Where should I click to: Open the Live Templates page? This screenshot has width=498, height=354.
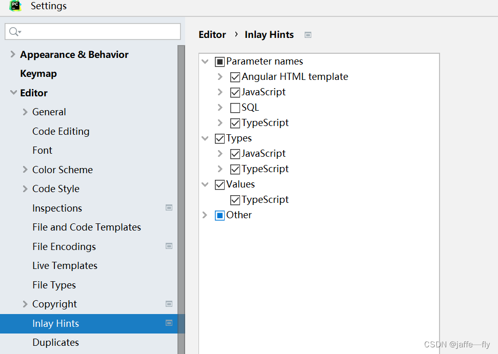coord(65,265)
